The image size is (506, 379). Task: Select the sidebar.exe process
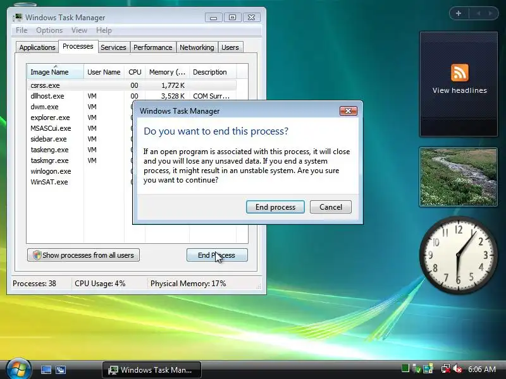point(49,139)
